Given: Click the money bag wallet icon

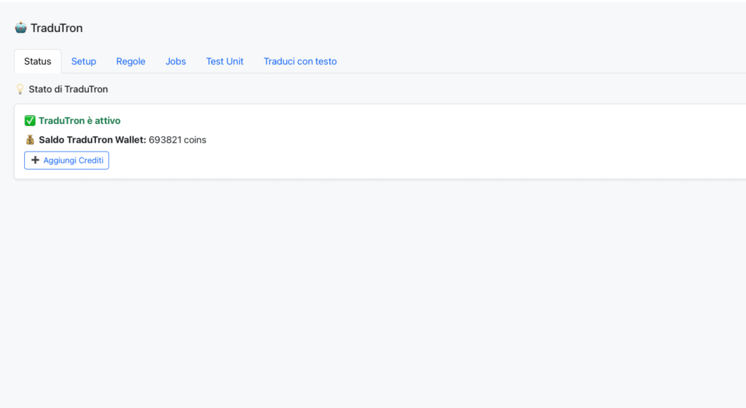Looking at the screenshot, I should (x=30, y=140).
